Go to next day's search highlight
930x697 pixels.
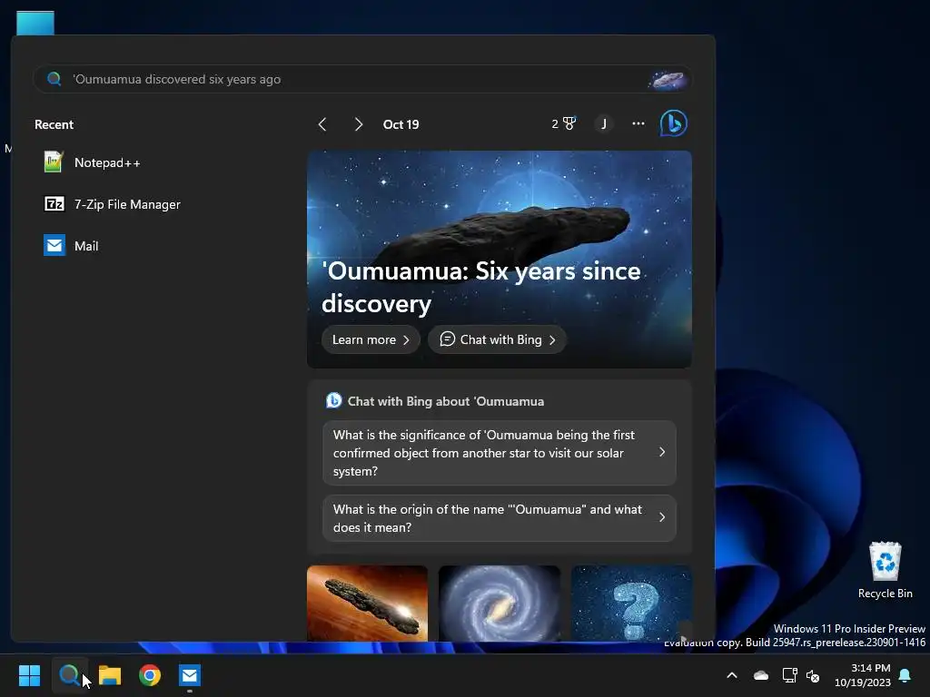(x=358, y=124)
